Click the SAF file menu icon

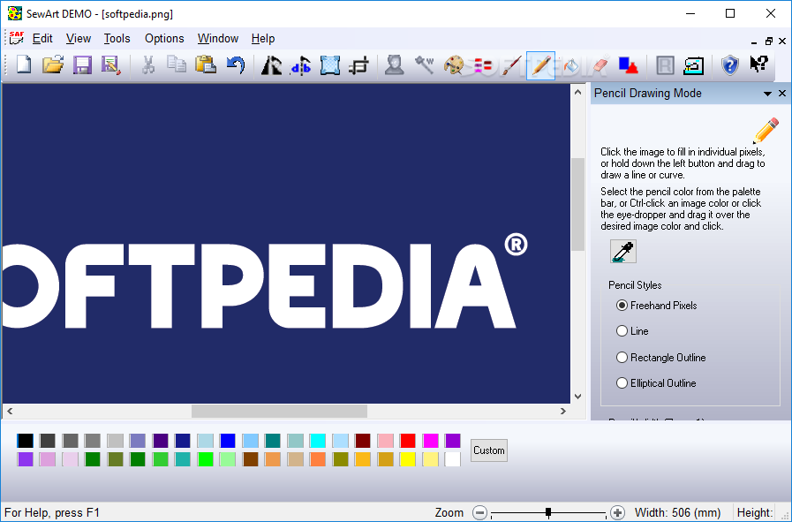pos(17,38)
